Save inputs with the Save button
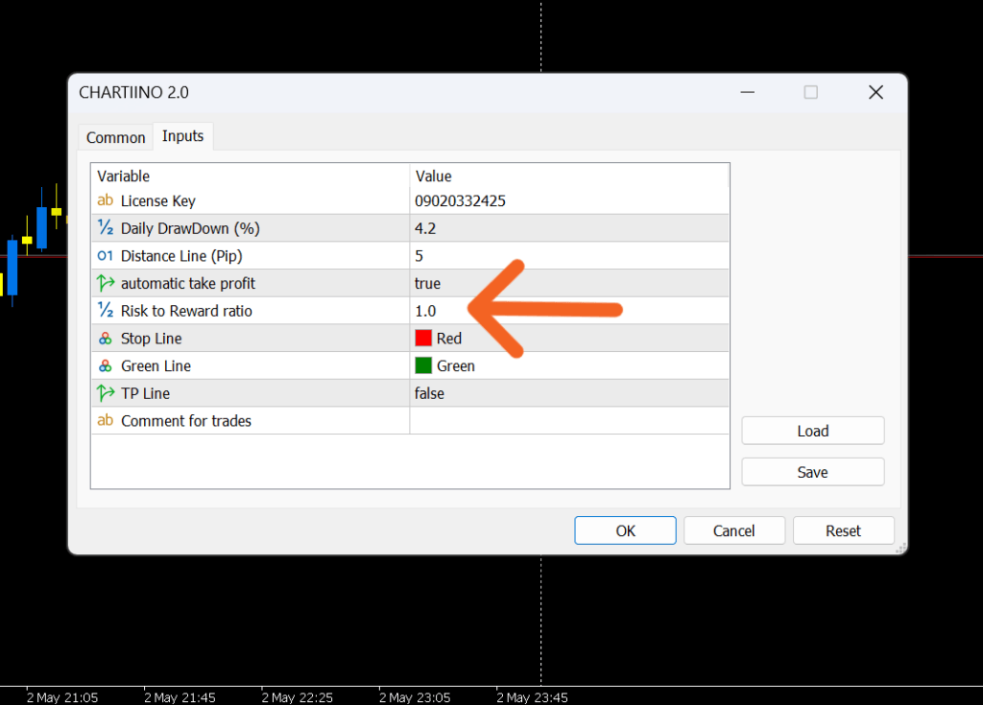Image resolution: width=983 pixels, height=705 pixels. [x=813, y=472]
